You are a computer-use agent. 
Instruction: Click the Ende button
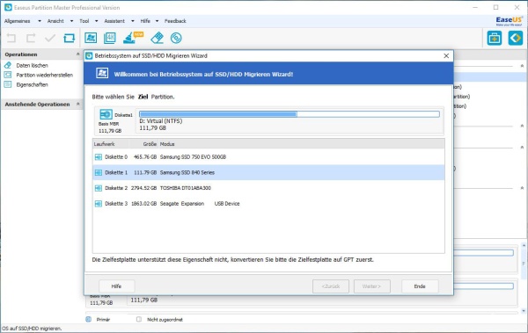420,286
